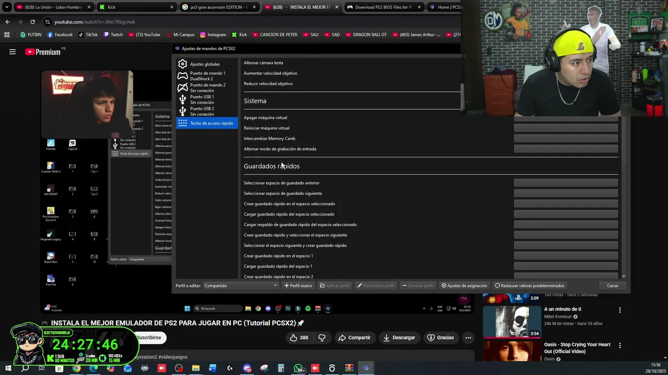The height and width of the screenshot is (375, 668).
Task: Click the site info icon in address bar
Action: pyautogui.click(x=47, y=22)
